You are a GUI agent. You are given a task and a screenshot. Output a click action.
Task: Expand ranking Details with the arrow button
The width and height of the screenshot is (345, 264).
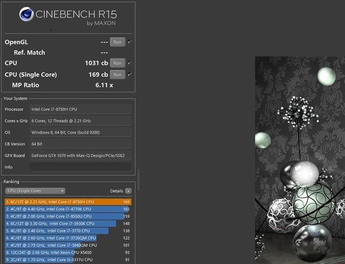pos(128,191)
